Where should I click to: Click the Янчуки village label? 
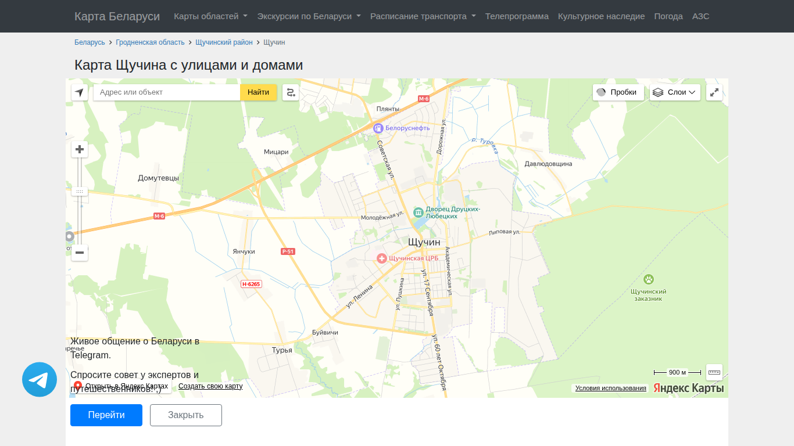[x=244, y=251]
